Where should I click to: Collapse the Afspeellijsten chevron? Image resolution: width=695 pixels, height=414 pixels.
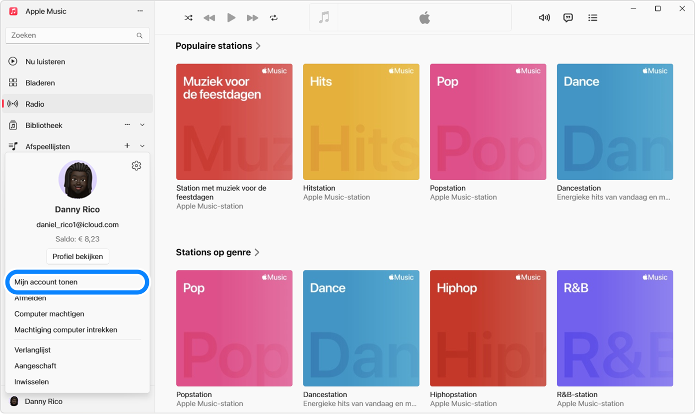coord(142,146)
